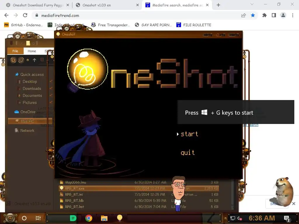Open the GitHub - Enderma... bookmark

24,25
